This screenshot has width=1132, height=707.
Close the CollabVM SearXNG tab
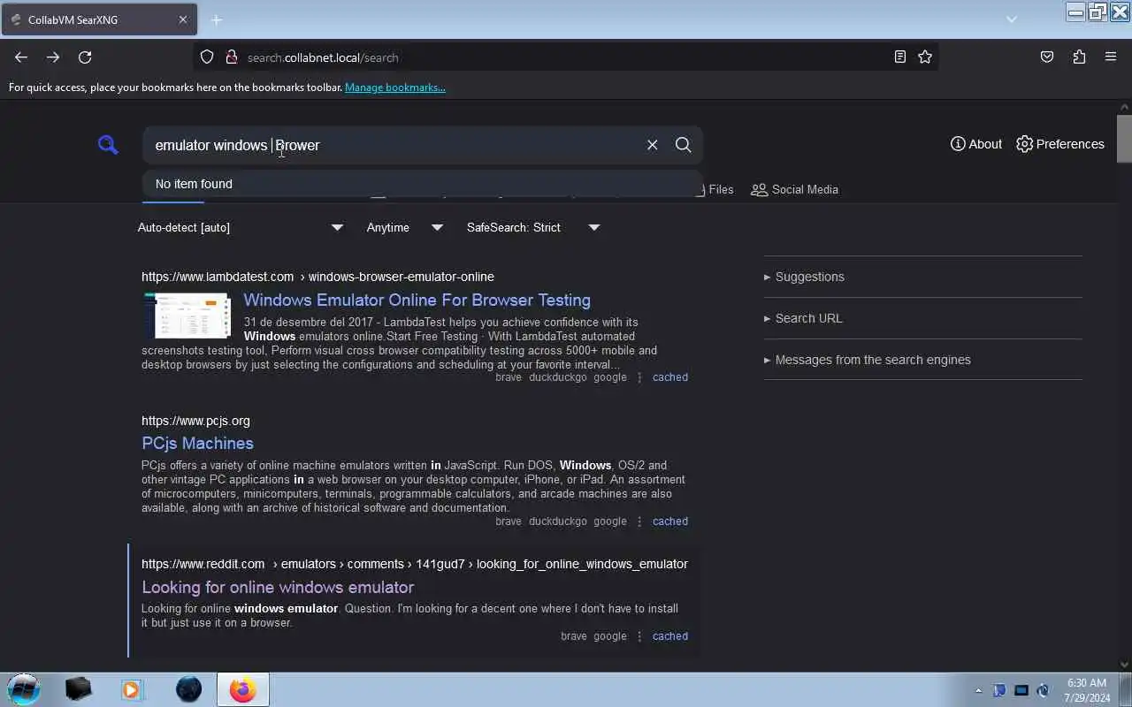(183, 19)
